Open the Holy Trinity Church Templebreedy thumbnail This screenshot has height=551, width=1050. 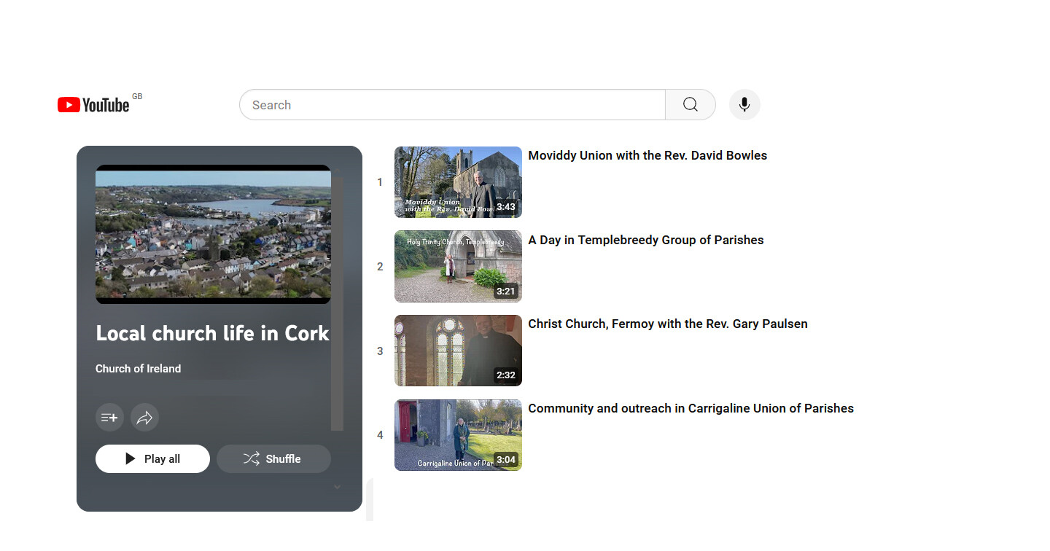458,267
